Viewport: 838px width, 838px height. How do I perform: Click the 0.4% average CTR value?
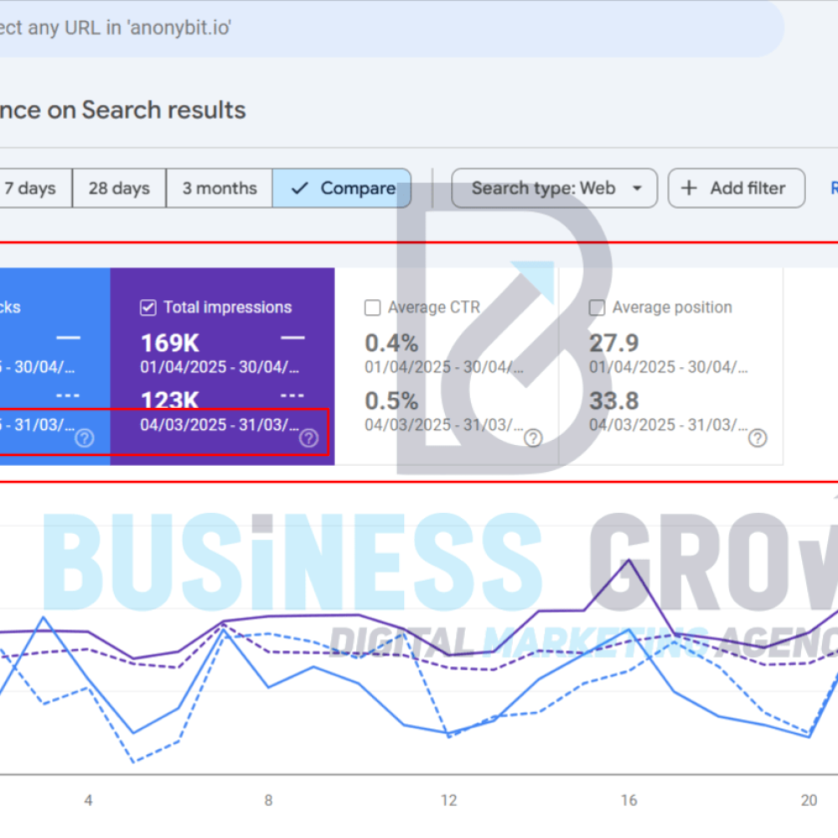click(391, 343)
